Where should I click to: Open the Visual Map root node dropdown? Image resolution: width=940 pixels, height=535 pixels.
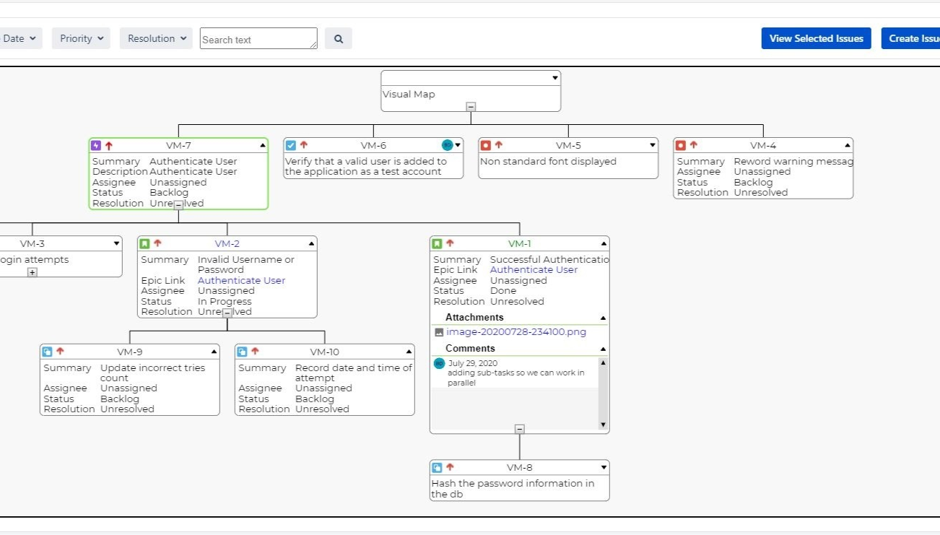pyautogui.click(x=554, y=77)
